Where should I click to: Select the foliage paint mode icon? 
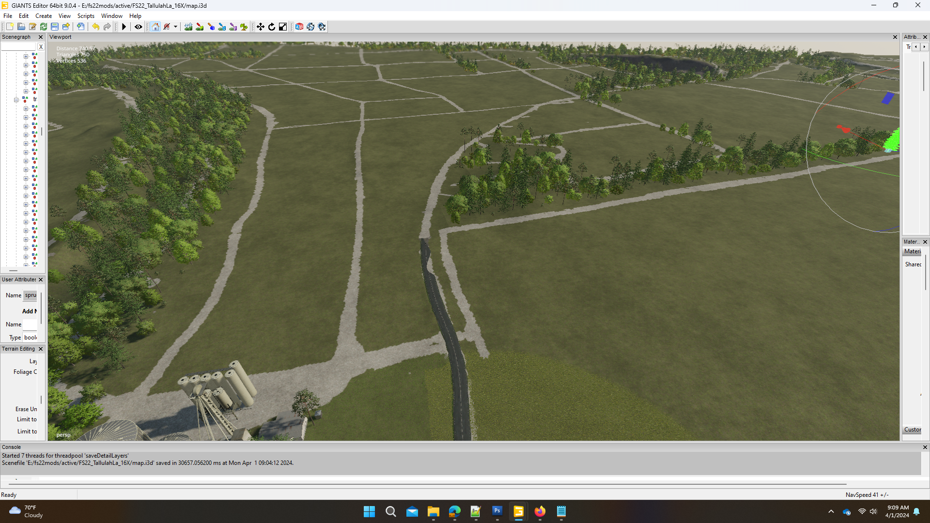point(244,27)
